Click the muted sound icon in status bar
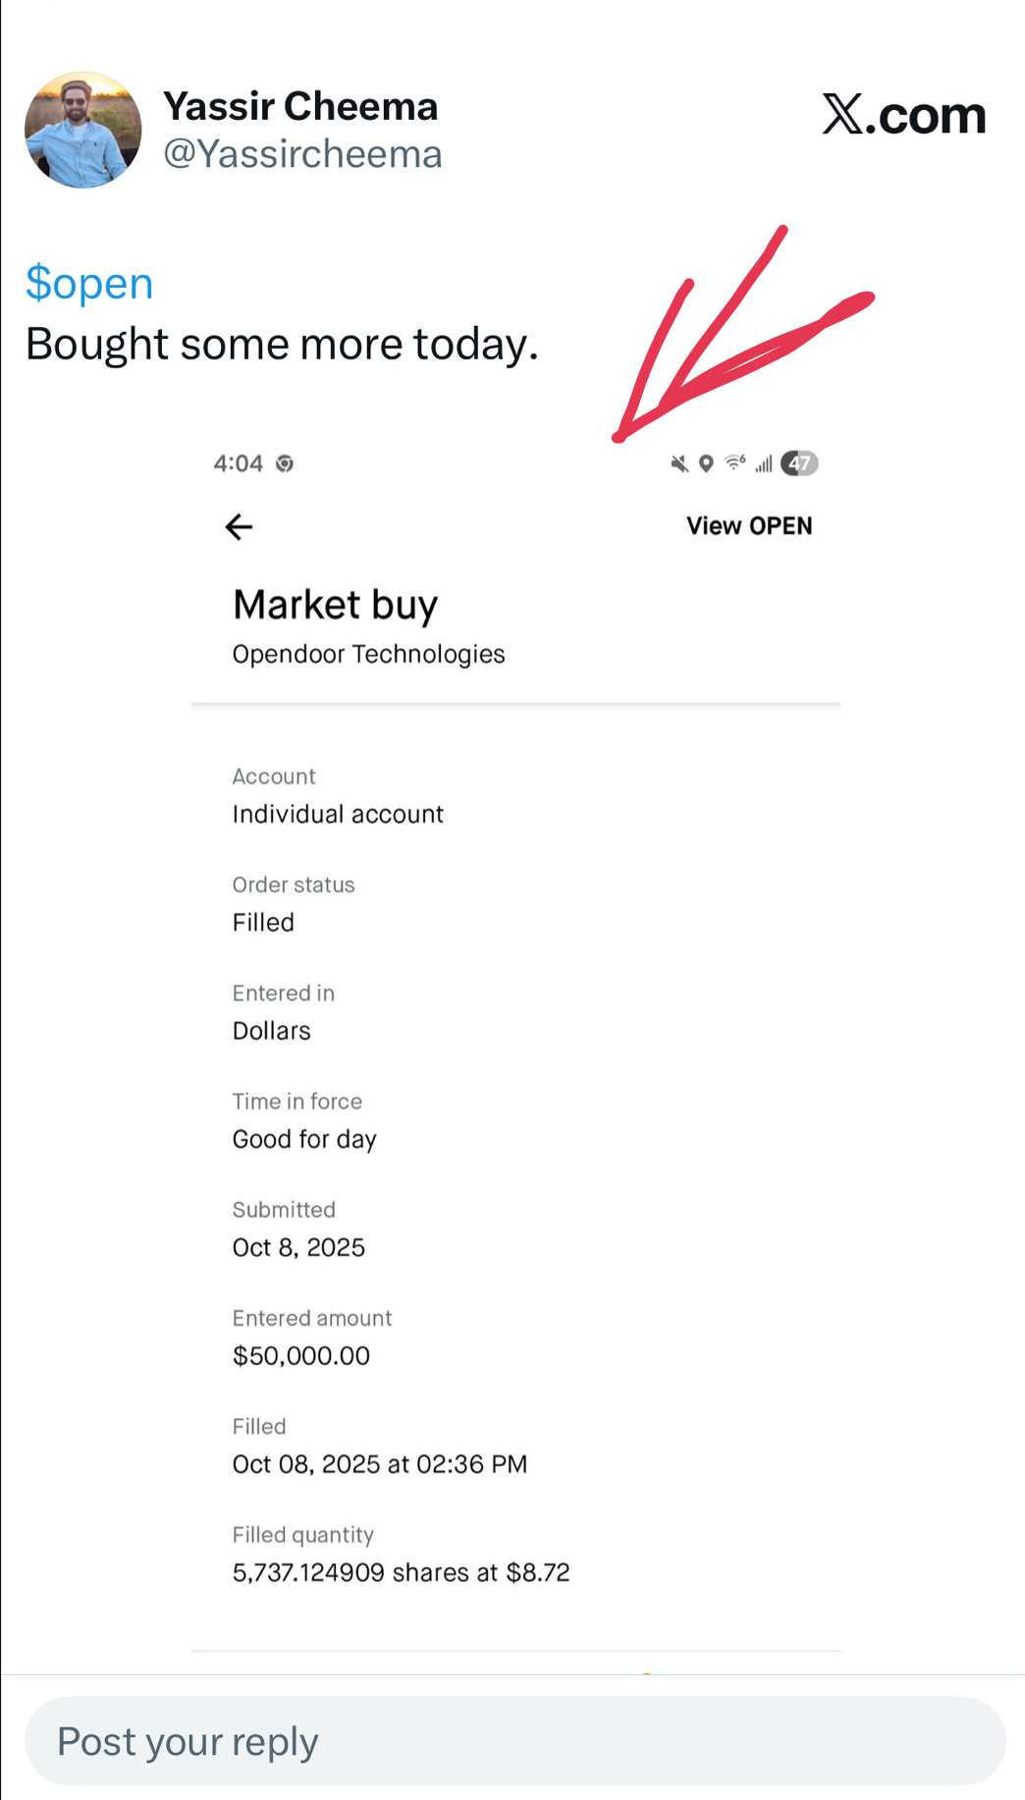Screen dimensions: 1025x1800 tap(679, 464)
